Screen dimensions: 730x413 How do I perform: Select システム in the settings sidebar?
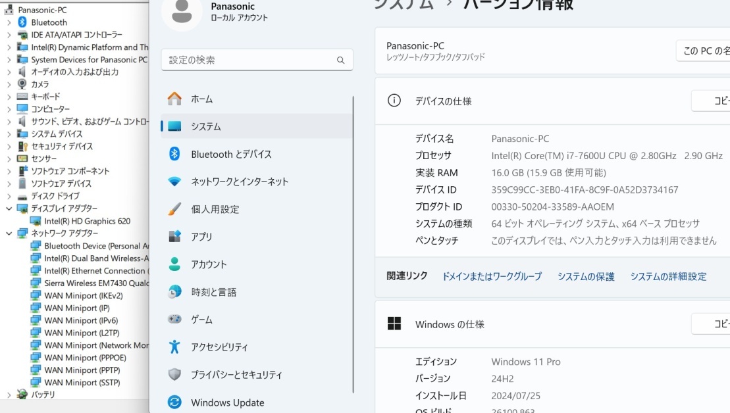click(x=206, y=126)
